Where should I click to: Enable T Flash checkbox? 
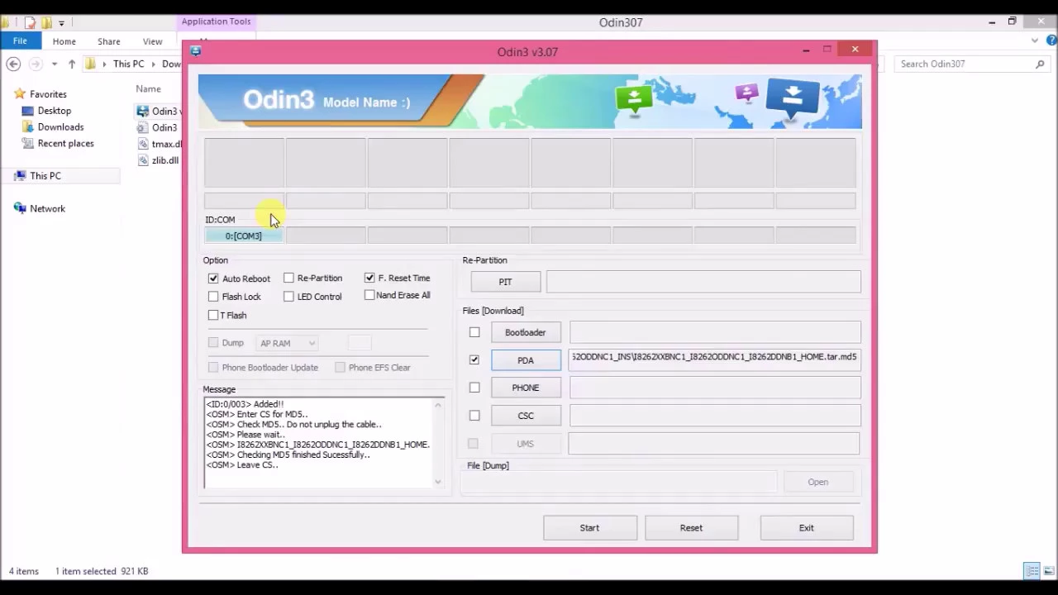click(x=213, y=315)
